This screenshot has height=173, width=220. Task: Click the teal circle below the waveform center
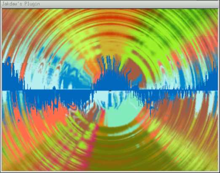(121, 115)
